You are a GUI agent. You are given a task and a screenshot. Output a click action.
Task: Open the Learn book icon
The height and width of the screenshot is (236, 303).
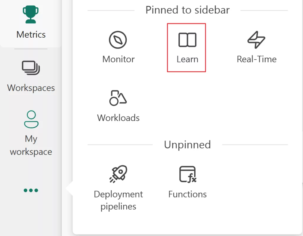click(187, 40)
